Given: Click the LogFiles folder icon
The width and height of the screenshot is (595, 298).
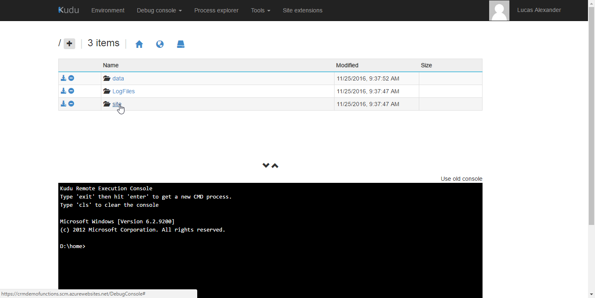Looking at the screenshot, I should [107, 91].
